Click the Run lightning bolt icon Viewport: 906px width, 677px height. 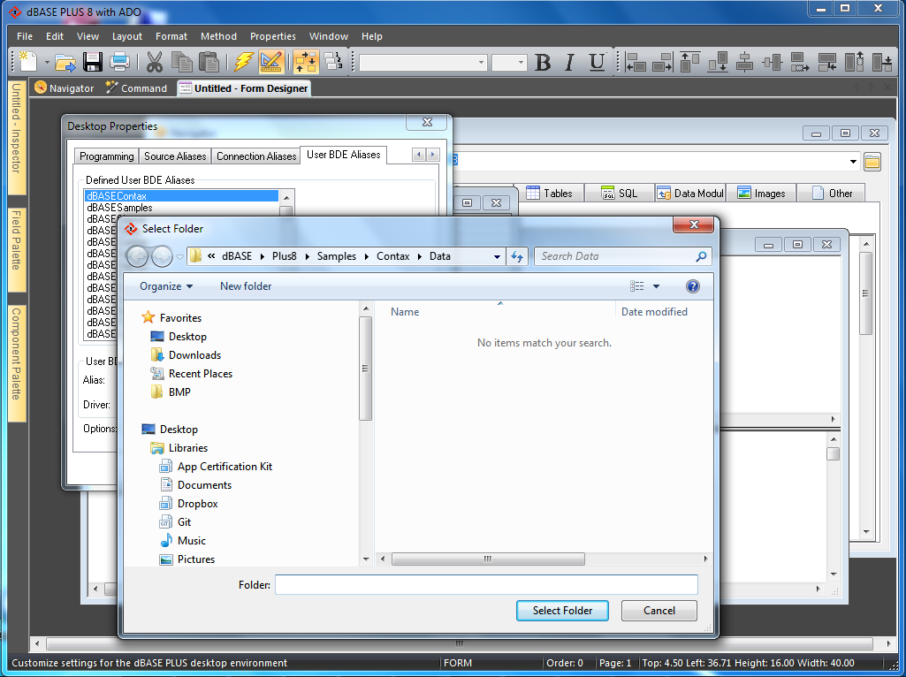pos(244,62)
